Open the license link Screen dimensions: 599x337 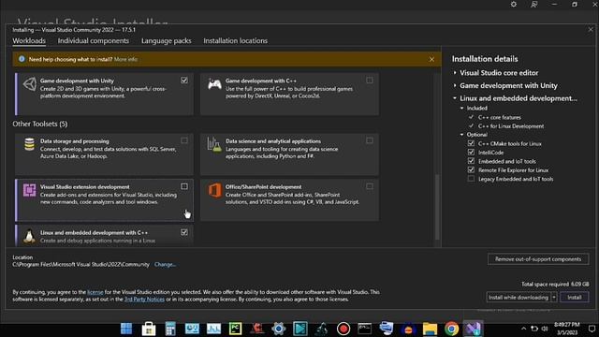click(x=95, y=292)
